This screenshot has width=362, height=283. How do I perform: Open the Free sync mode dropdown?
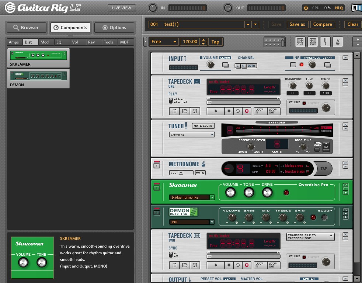[164, 42]
